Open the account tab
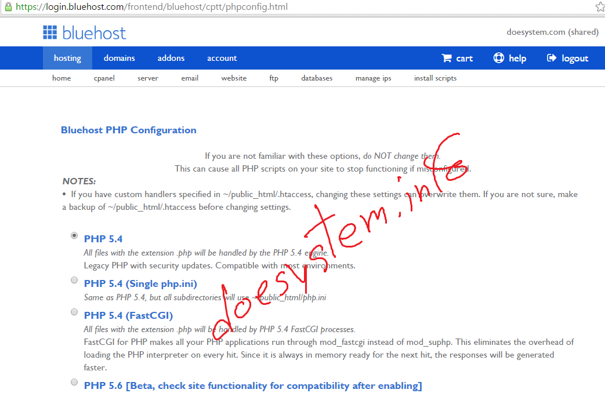 click(x=222, y=58)
